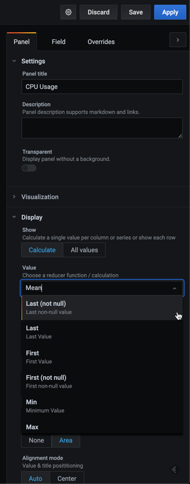Choose Last (not null) reducer option
The width and height of the screenshot is (190, 484).
(102, 308)
